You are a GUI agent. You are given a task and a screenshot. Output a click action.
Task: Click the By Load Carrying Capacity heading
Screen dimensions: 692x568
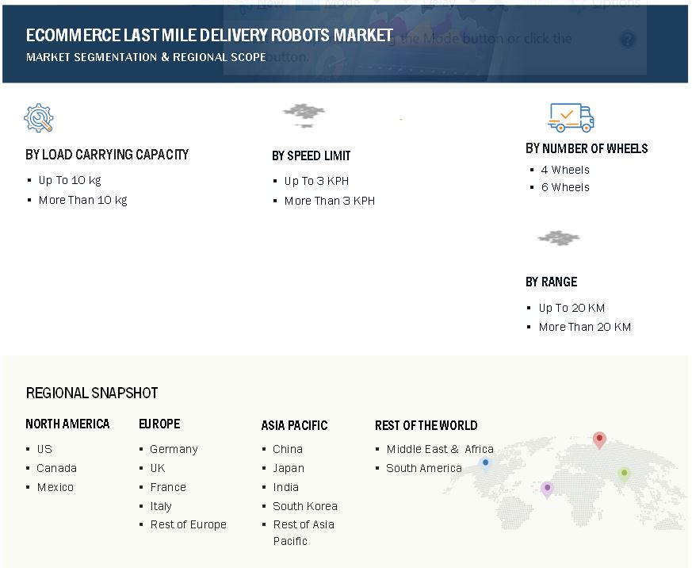[x=107, y=155]
